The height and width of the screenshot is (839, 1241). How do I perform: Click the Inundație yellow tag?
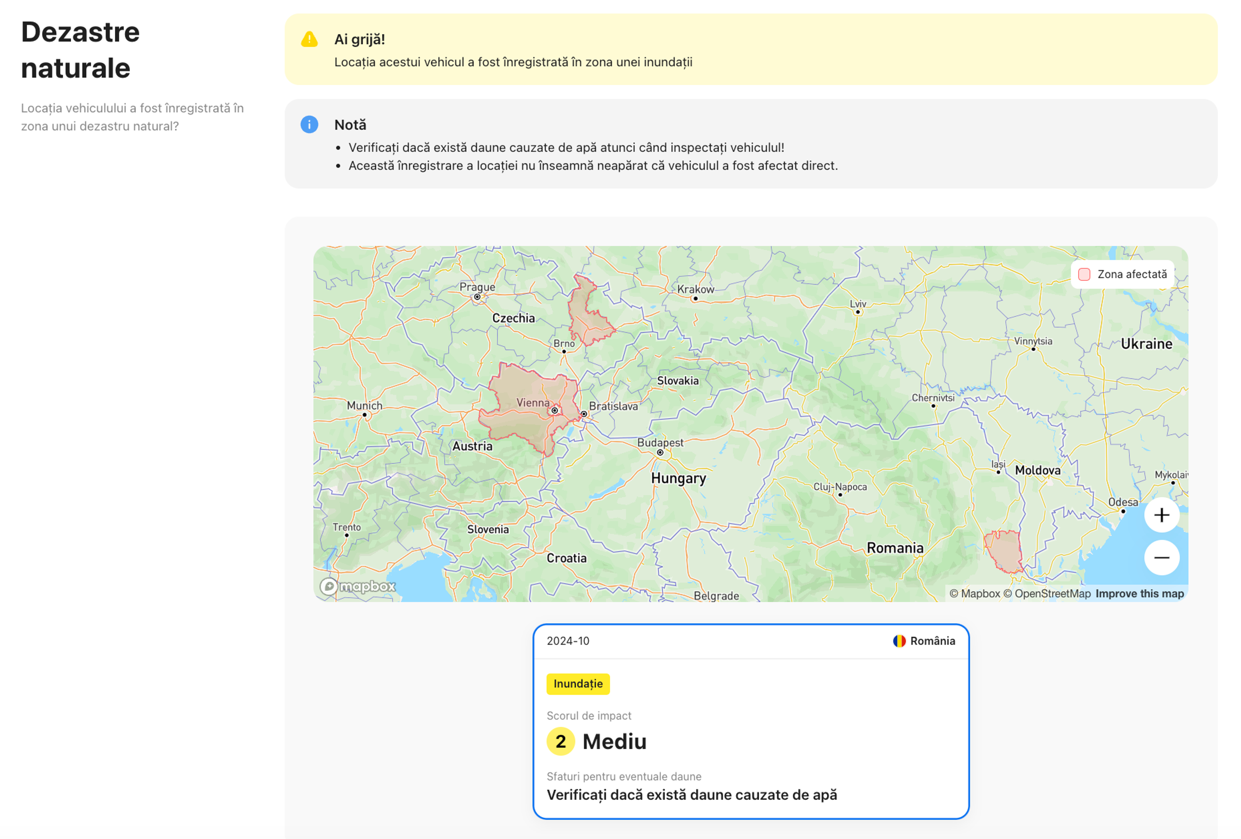click(578, 684)
